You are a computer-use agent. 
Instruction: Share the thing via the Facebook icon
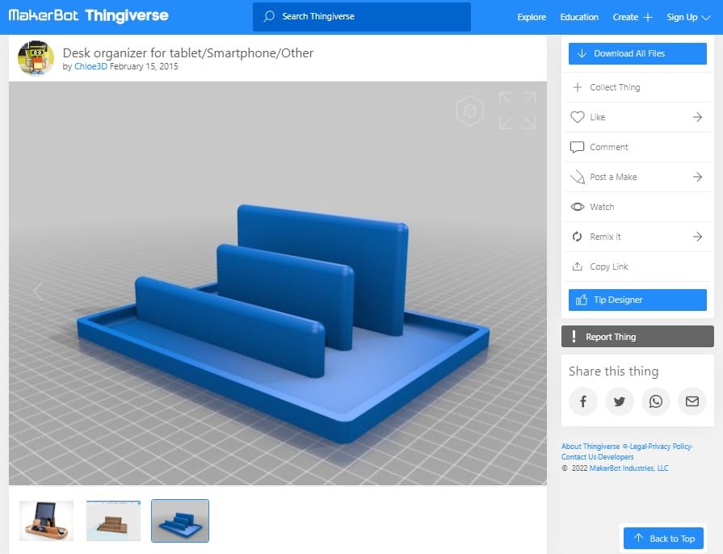pyautogui.click(x=583, y=401)
